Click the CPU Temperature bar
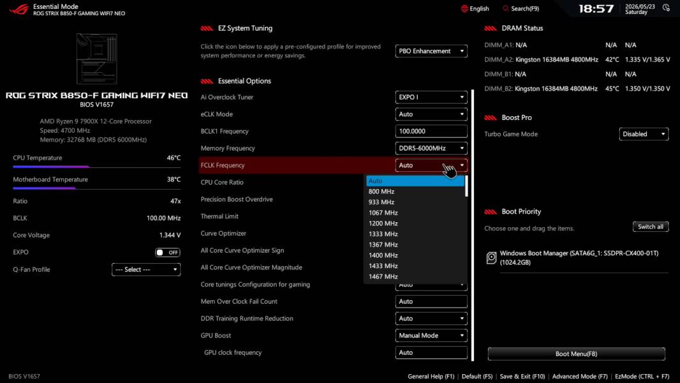Viewport: 680px width, 383px height. pyautogui.click(x=97, y=167)
